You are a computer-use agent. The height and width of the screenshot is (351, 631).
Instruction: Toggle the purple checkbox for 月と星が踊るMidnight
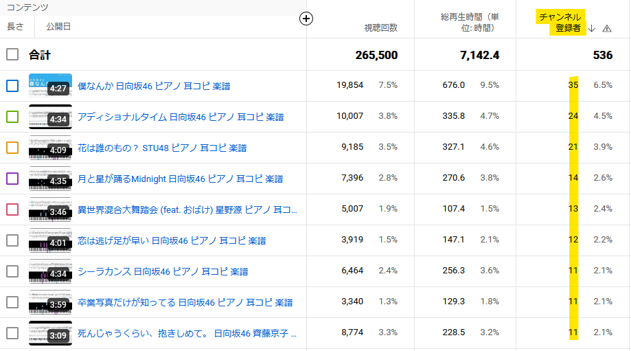pyautogui.click(x=12, y=179)
